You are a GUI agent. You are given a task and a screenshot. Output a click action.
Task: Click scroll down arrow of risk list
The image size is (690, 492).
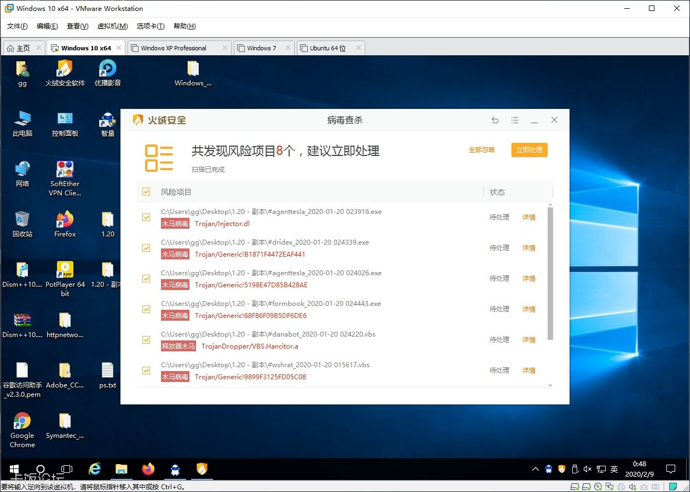(550, 385)
